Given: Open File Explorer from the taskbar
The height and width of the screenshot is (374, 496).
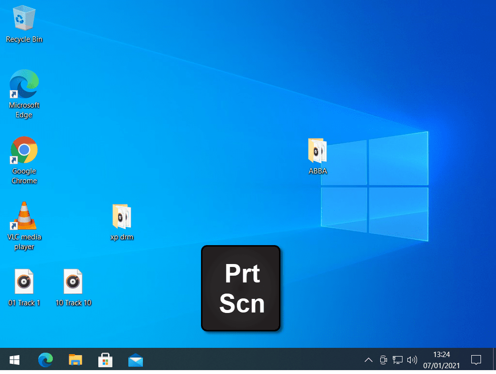Looking at the screenshot, I should (x=76, y=360).
